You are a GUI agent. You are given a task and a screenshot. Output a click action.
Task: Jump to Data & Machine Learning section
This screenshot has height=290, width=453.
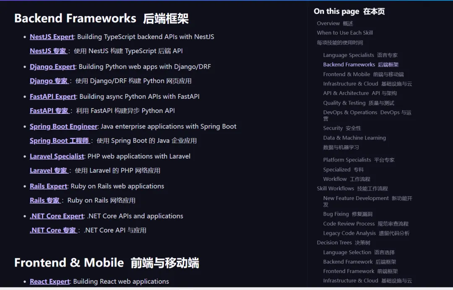click(x=354, y=138)
